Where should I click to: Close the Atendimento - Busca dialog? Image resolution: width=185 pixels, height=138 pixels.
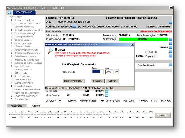coord(132,44)
